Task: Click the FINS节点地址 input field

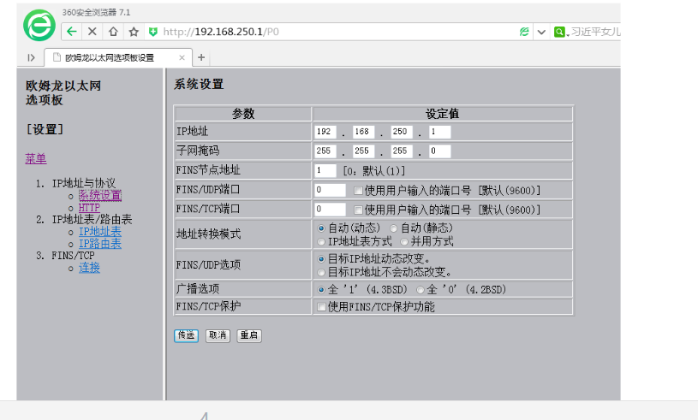Action: point(325,170)
